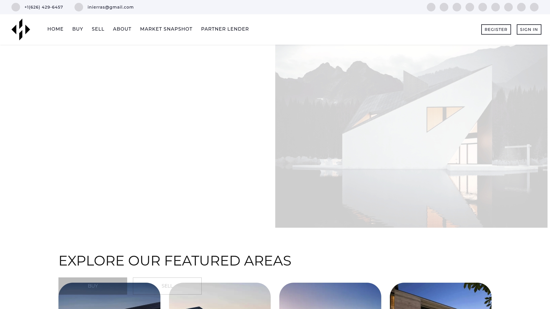550x309 pixels.
Task: Click the rightmost social circle icon in top bar
Action: click(x=534, y=7)
